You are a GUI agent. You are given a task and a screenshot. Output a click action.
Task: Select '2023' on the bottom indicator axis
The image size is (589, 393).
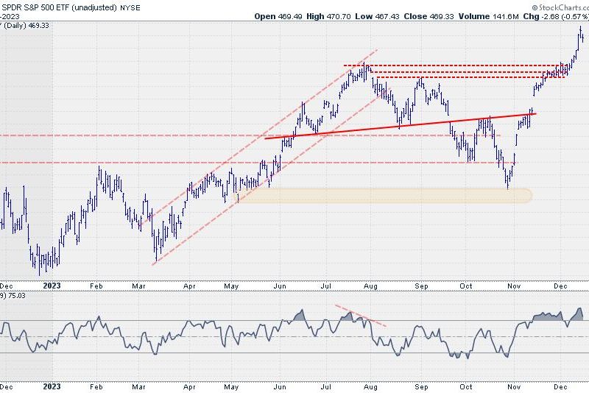[x=52, y=386]
